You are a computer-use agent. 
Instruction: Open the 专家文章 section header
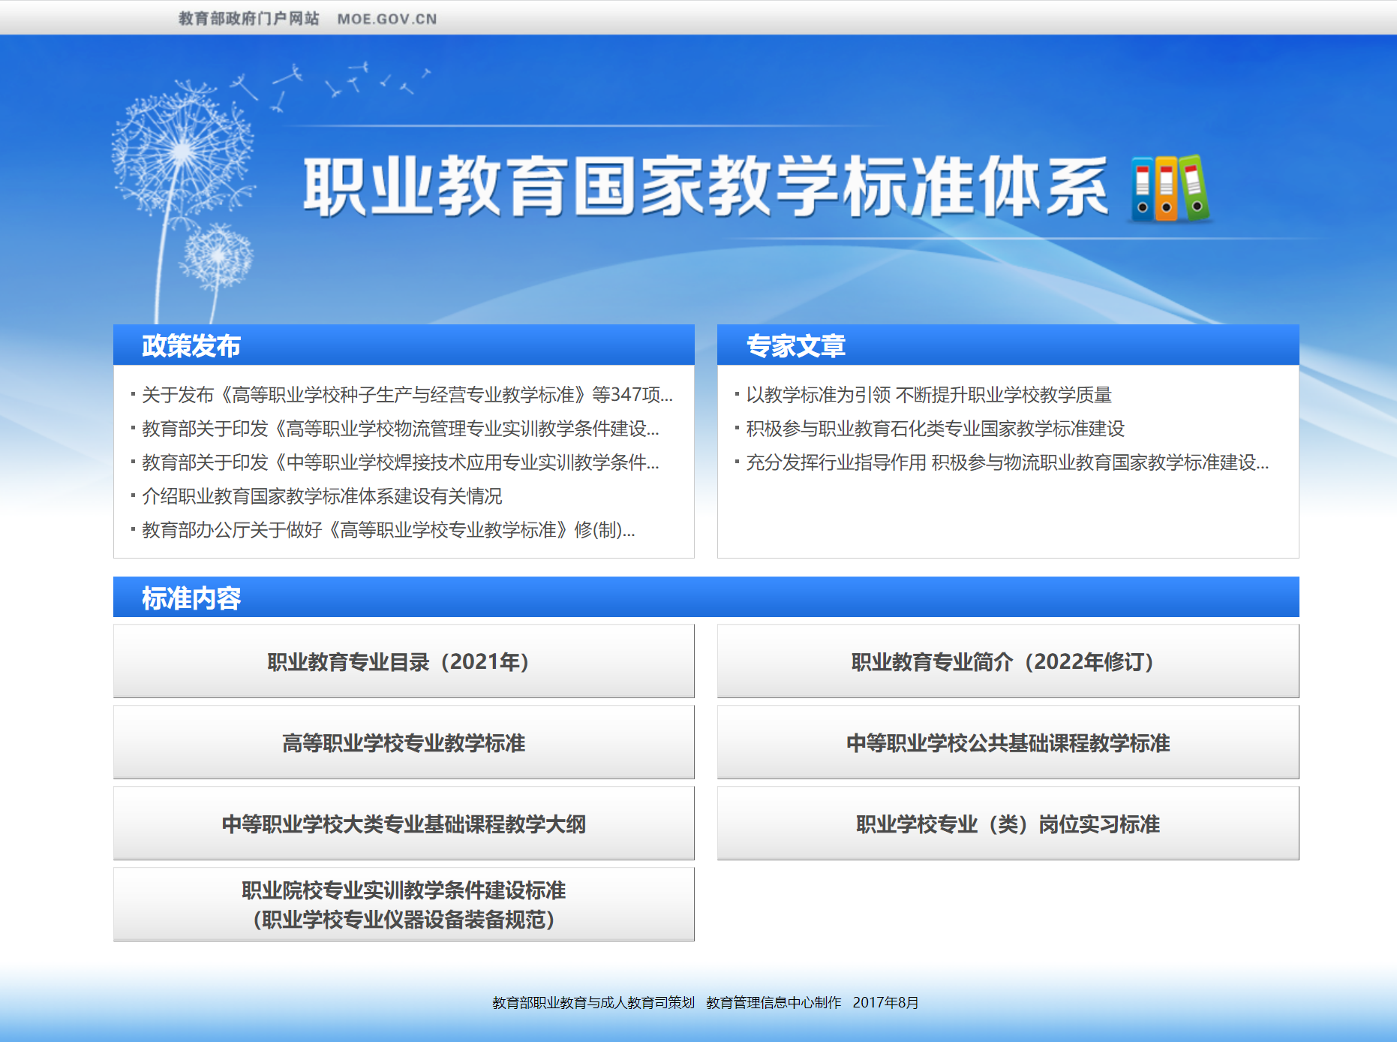[x=795, y=346]
